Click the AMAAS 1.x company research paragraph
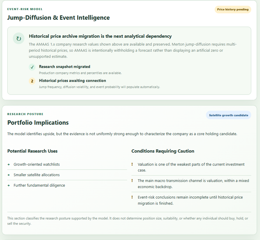This screenshot has height=240, width=260. pyautogui.click(x=133, y=50)
